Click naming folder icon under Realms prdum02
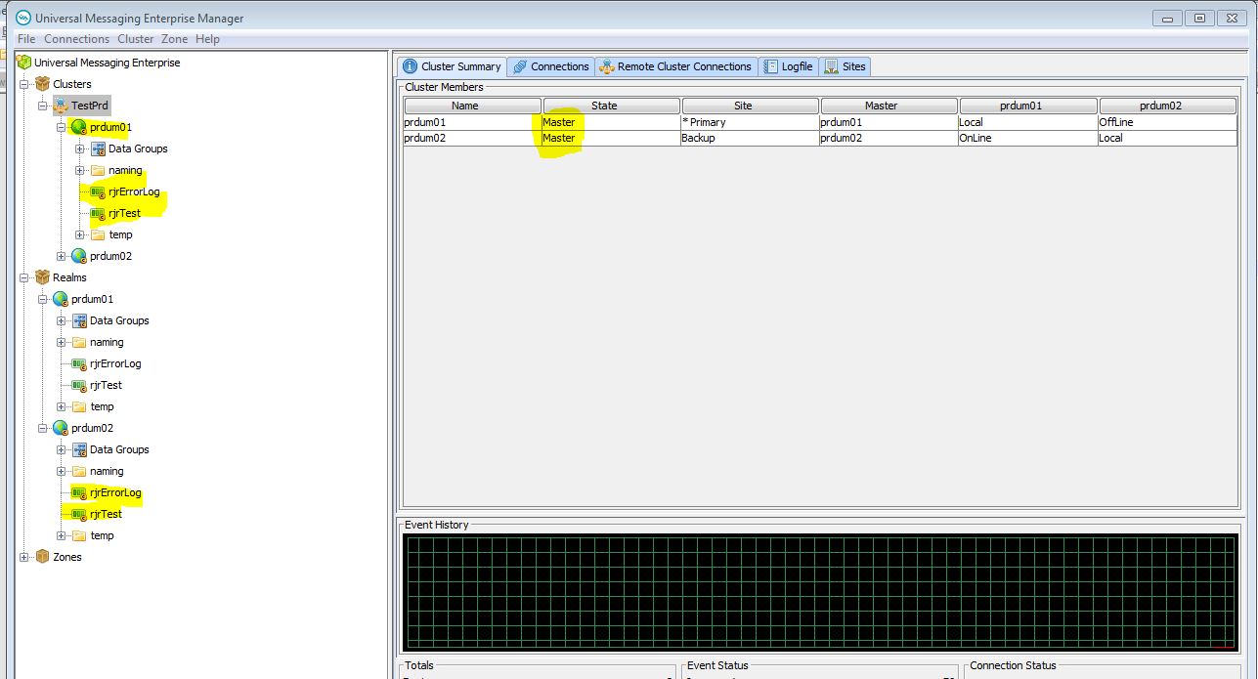The height and width of the screenshot is (679, 1258). tap(79, 471)
